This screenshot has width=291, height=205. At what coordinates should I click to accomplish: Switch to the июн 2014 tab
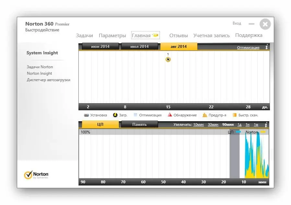point(100,47)
